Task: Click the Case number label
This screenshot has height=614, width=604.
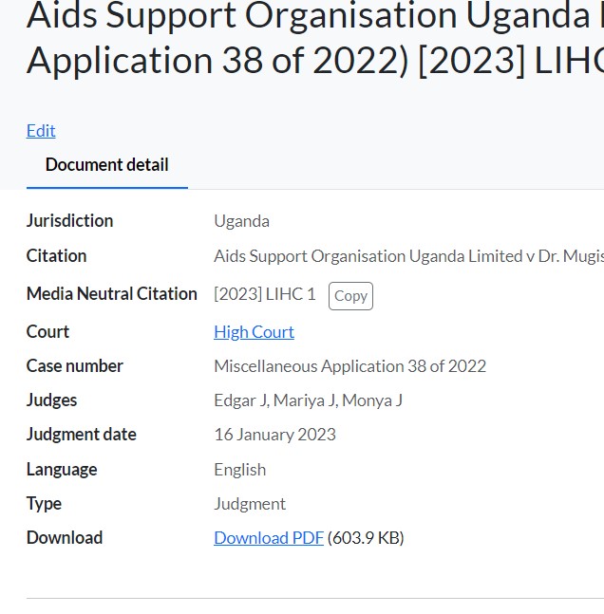Action: [74, 366]
